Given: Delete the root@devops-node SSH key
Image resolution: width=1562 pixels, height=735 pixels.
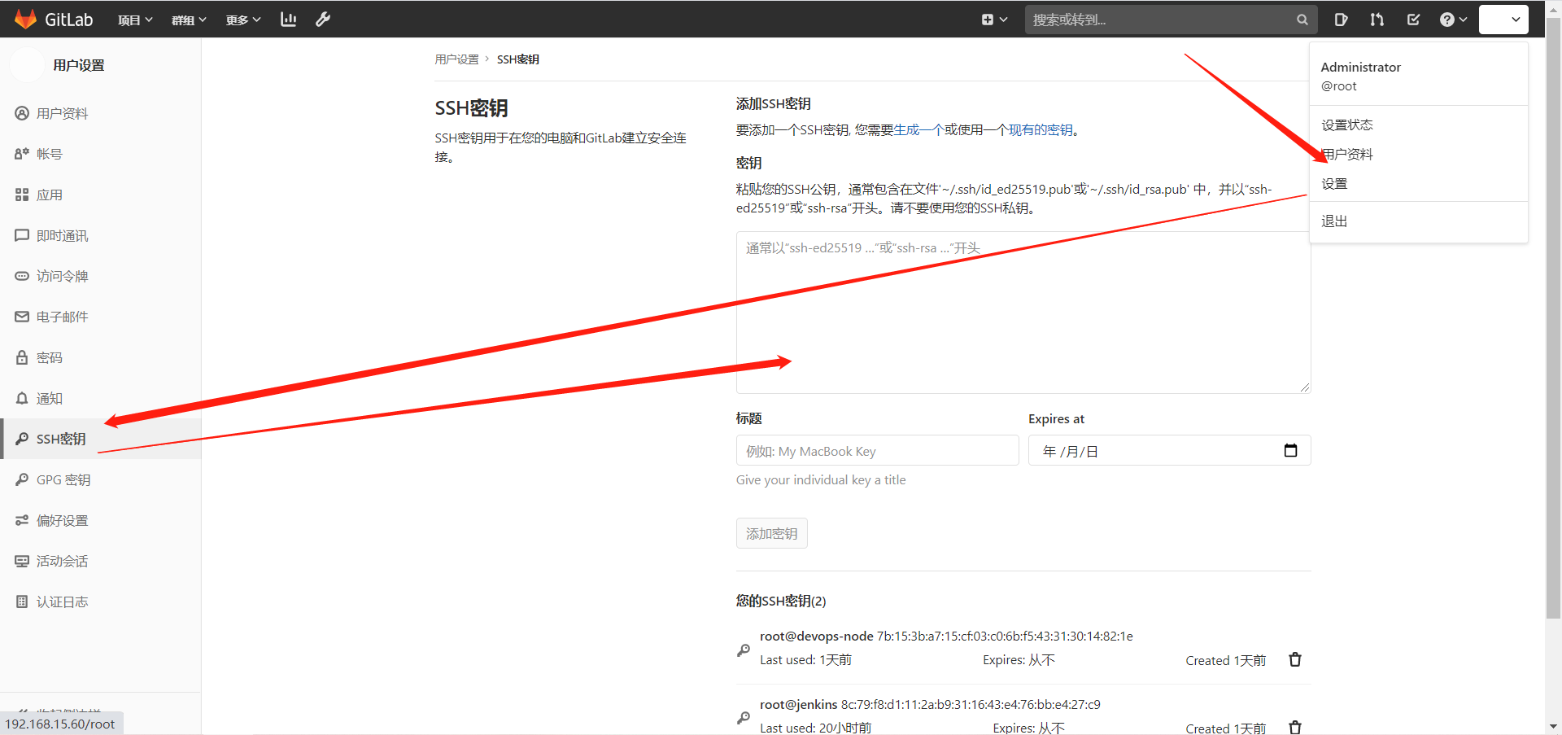Looking at the screenshot, I should click(x=1295, y=659).
